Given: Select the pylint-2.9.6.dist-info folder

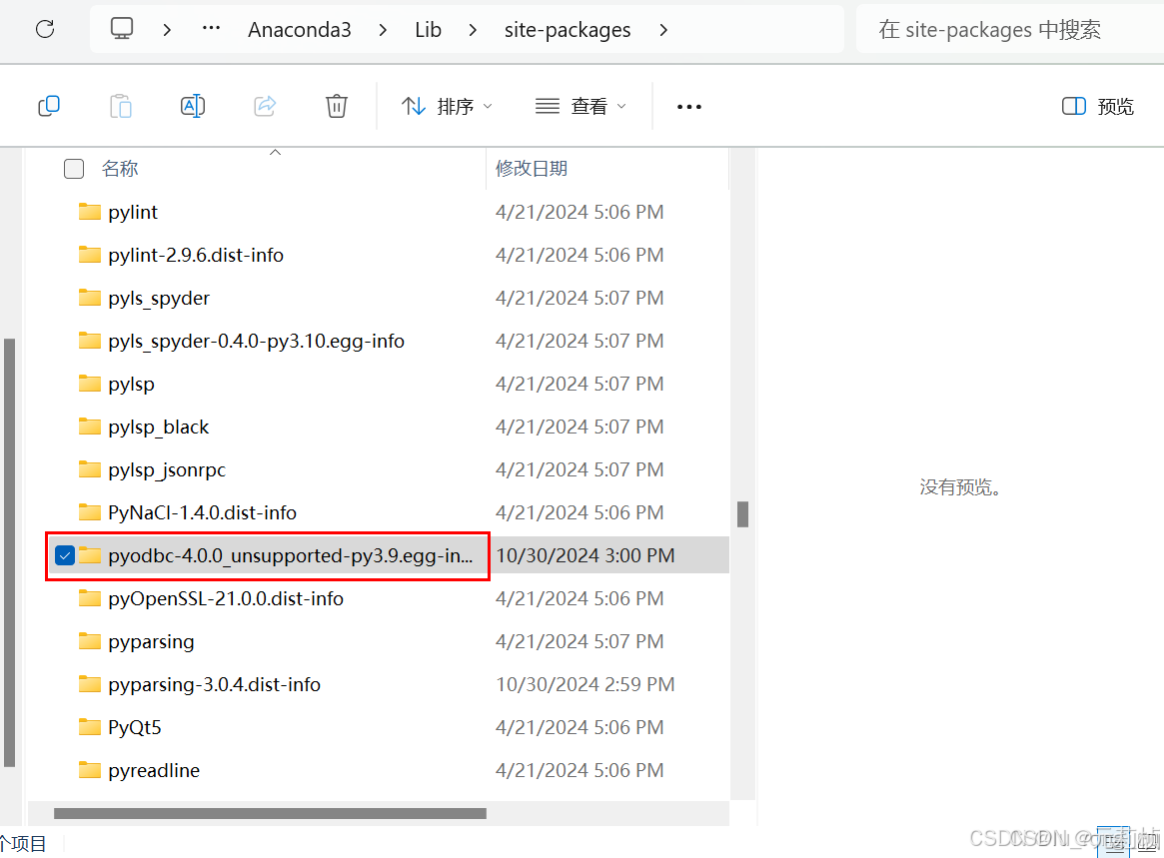Looking at the screenshot, I should (196, 256).
